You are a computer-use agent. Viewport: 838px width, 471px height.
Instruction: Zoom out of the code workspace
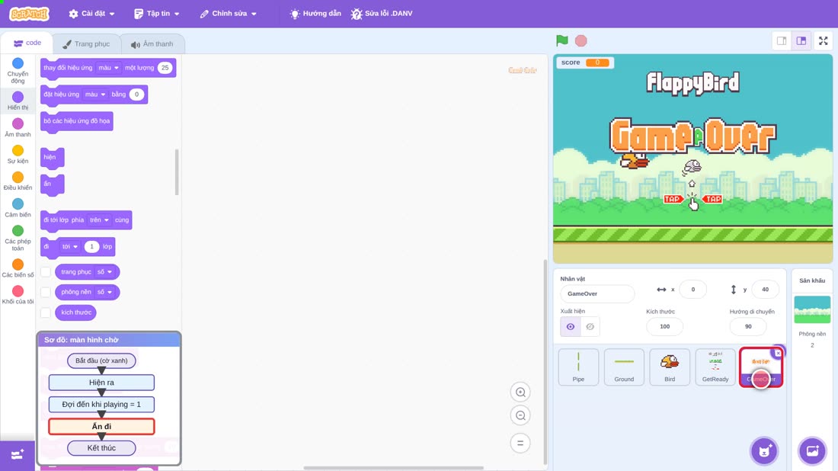click(520, 415)
